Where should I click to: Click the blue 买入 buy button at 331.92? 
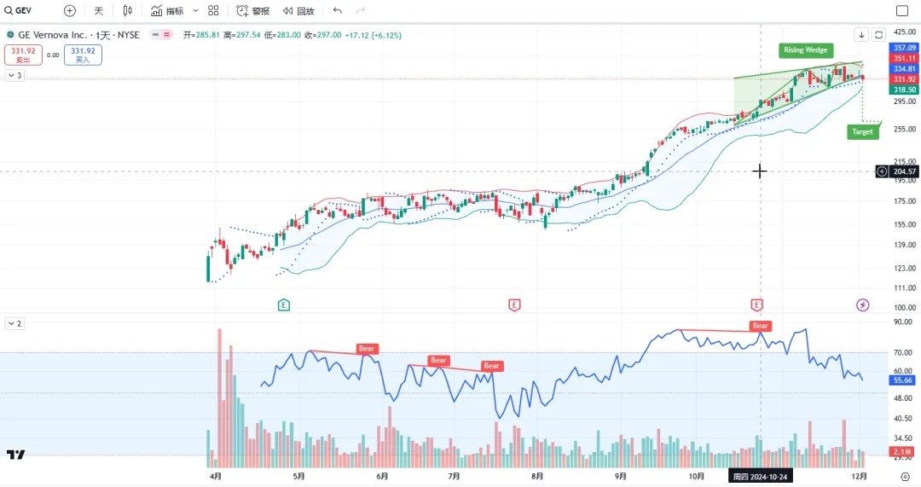click(83, 55)
